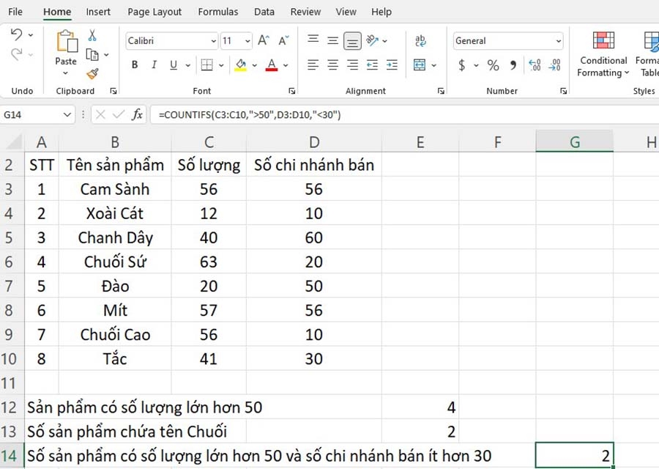This screenshot has width=659, height=469.
Task: Expand the Name Box dropdown arrow
Action: [67, 114]
